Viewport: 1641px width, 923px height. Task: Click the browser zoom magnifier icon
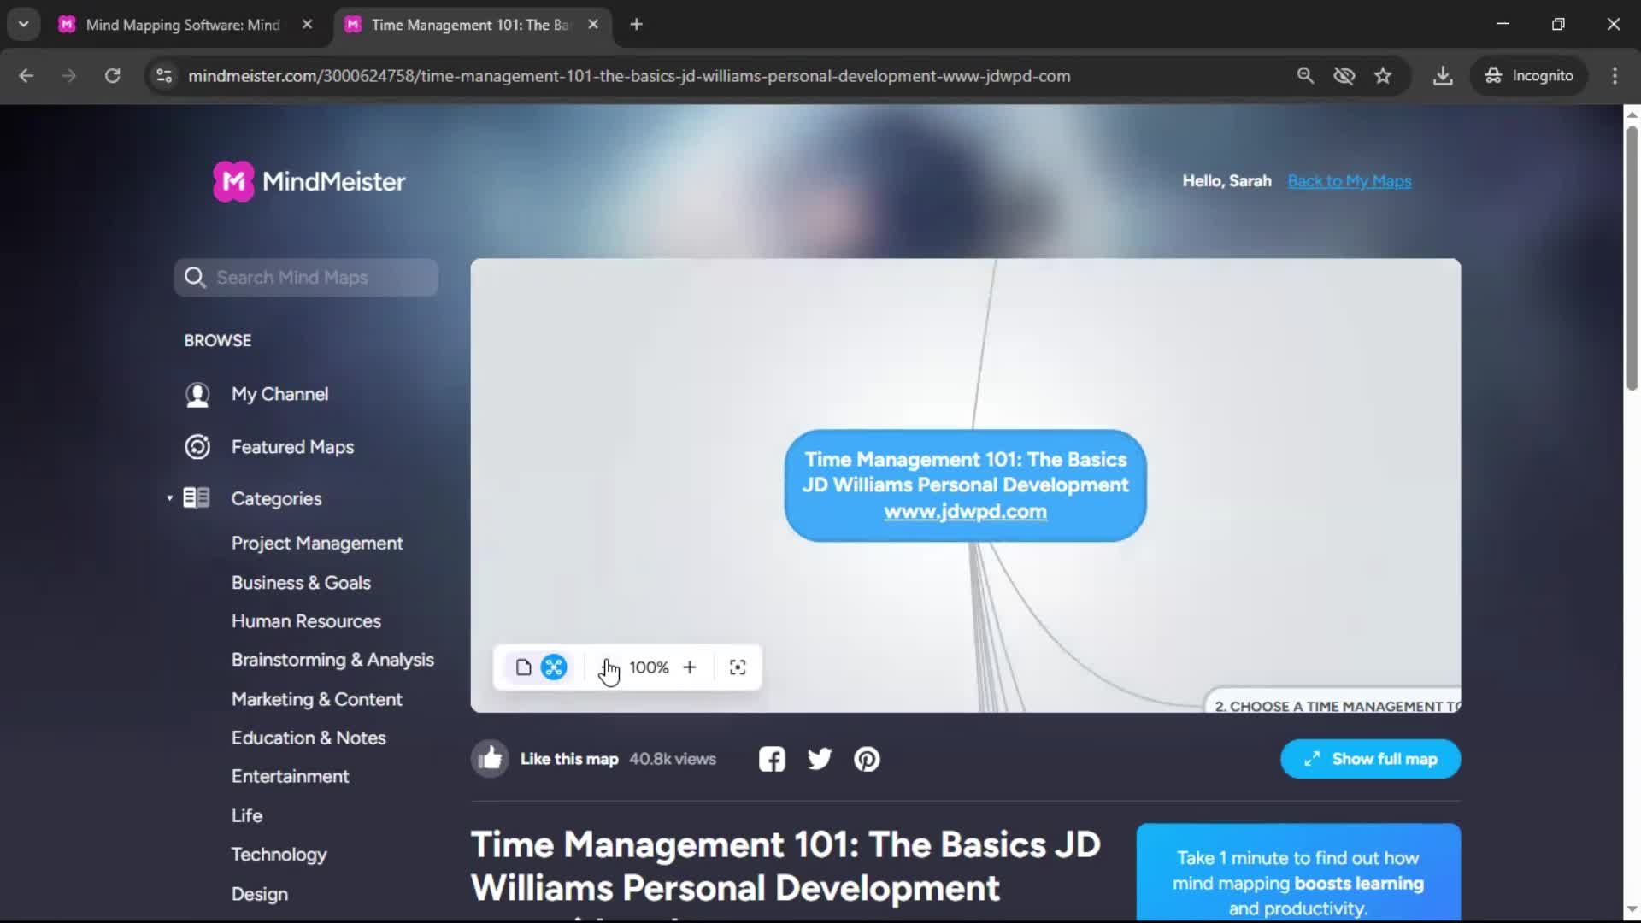click(x=1305, y=76)
